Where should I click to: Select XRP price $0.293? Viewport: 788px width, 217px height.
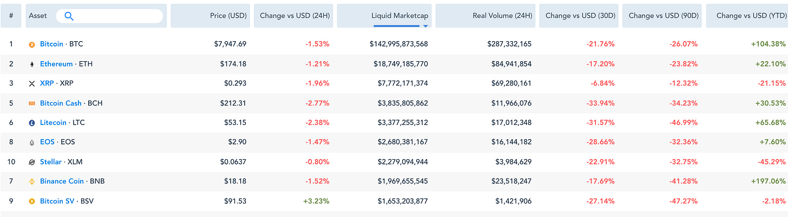pyautogui.click(x=235, y=83)
